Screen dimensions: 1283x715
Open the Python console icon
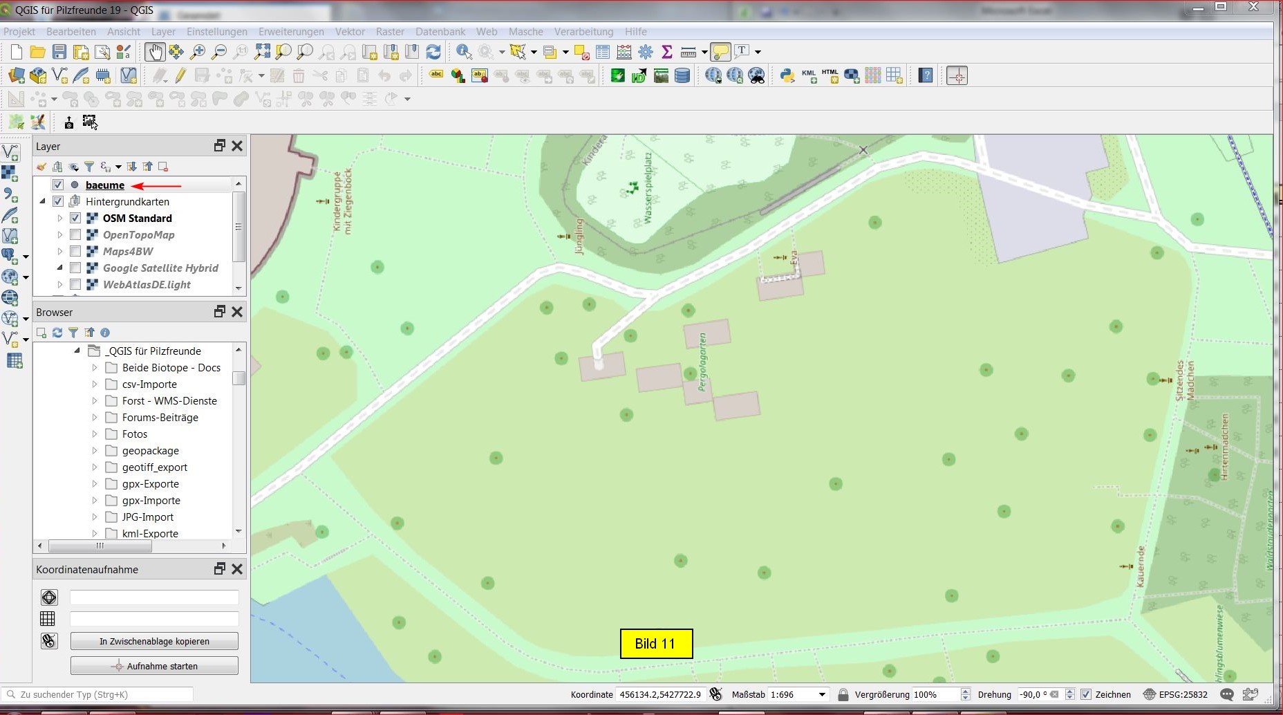tap(787, 75)
